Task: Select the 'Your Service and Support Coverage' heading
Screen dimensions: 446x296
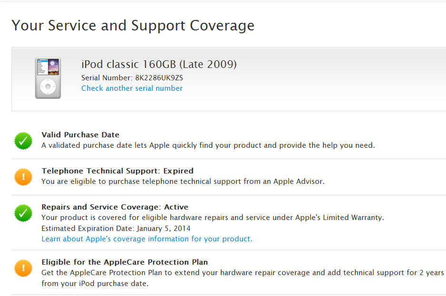Action: 133,25
